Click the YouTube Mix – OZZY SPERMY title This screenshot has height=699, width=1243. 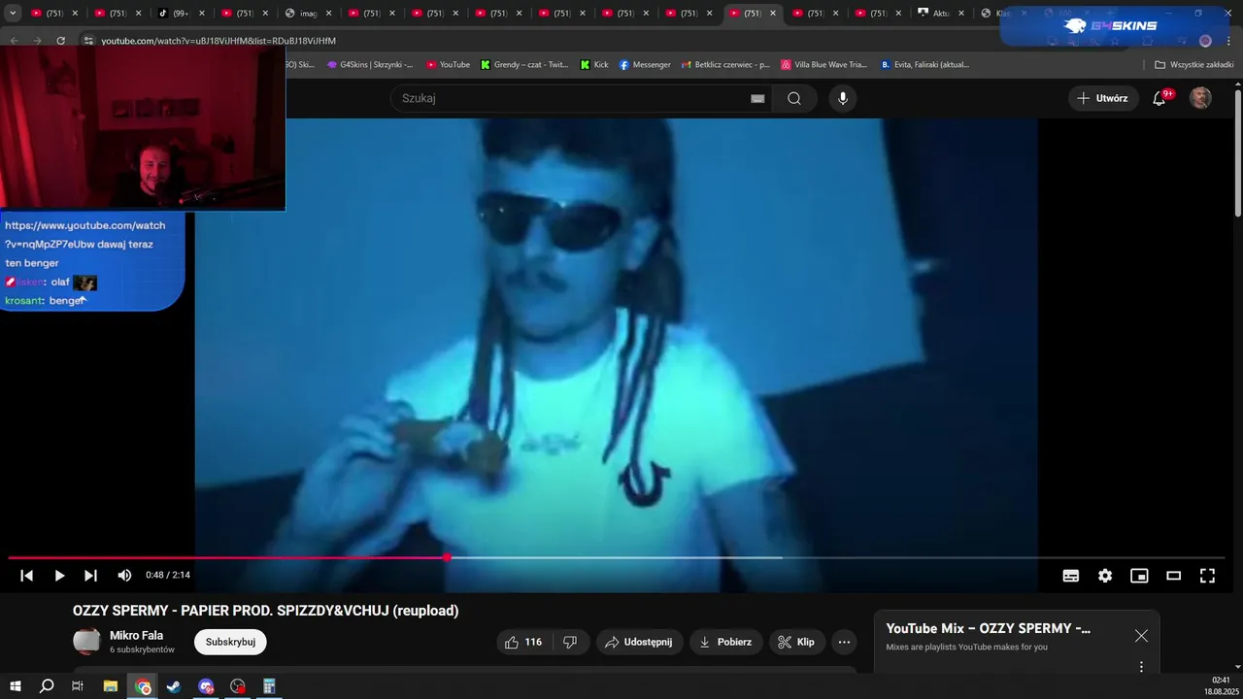click(x=988, y=628)
